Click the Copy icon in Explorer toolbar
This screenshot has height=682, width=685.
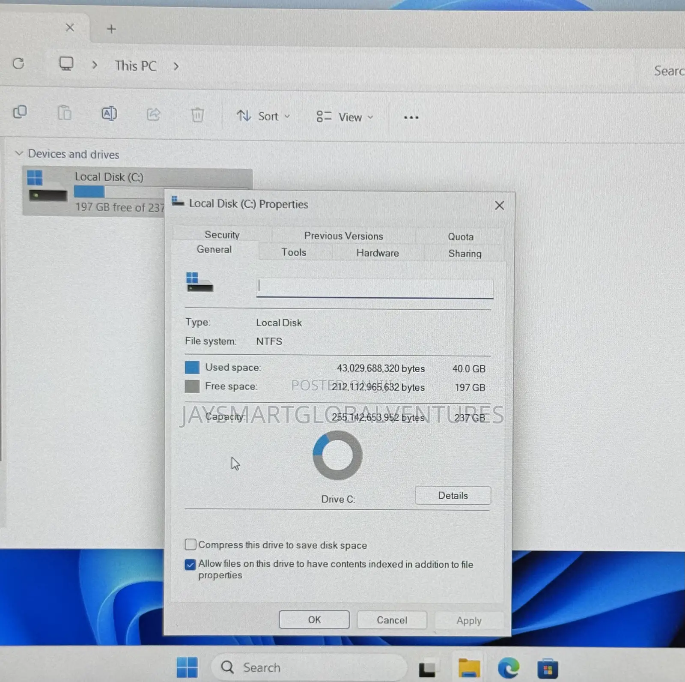click(20, 112)
